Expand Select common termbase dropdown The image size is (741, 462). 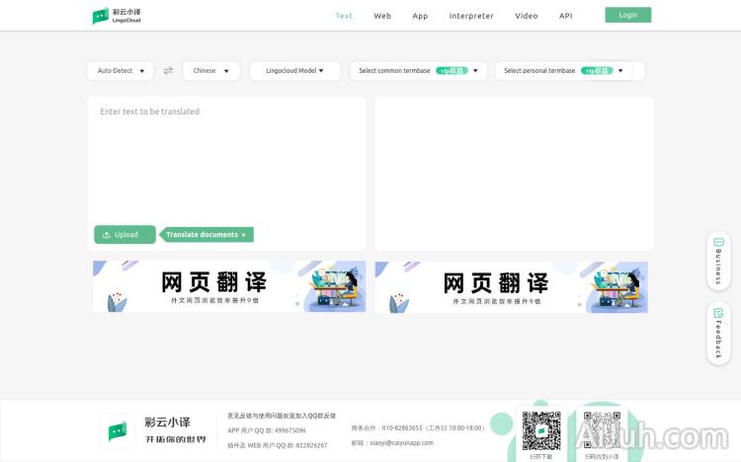tap(419, 71)
